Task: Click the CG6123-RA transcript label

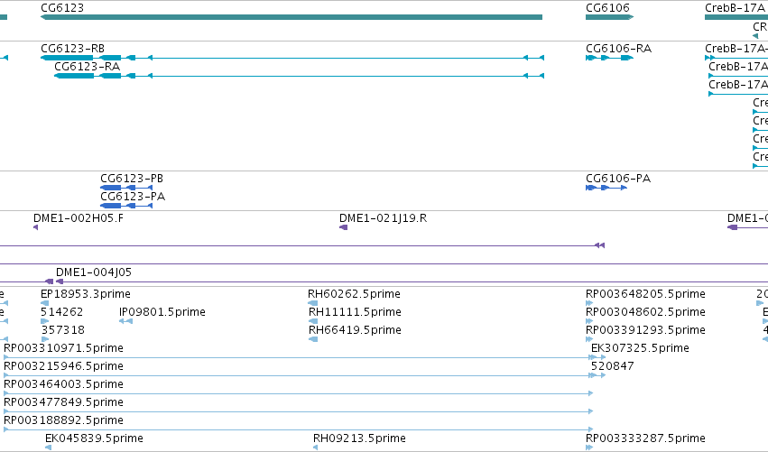Action: pos(88,67)
